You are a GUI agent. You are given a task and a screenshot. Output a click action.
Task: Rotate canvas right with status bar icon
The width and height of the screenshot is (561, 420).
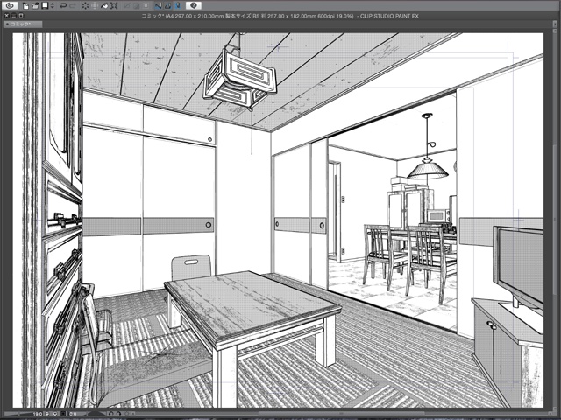118,414
